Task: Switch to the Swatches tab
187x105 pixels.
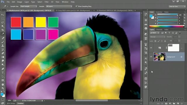Action: (x=159, y=12)
